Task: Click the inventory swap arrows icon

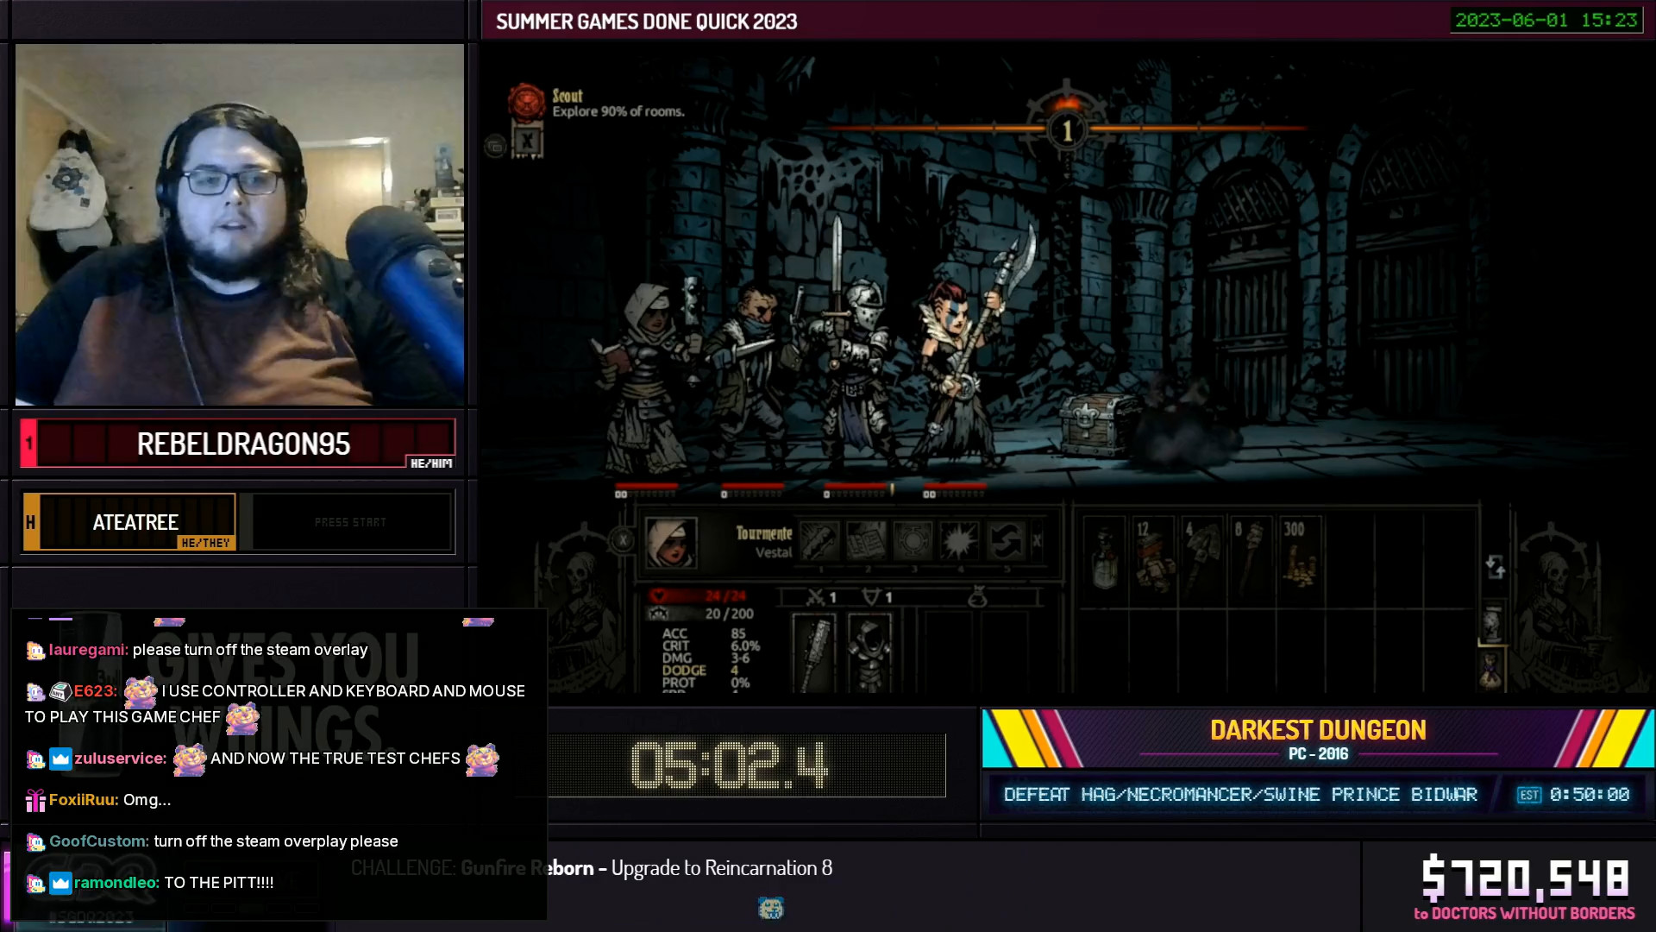Action: click(x=1495, y=566)
